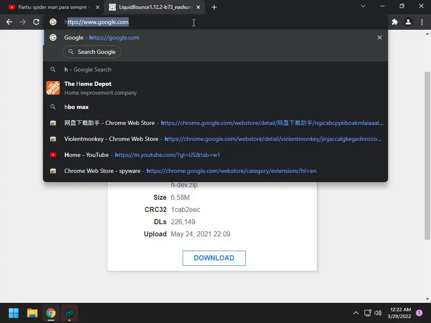Click the DLs count 226,149
This screenshot has height=323, width=431.
click(183, 222)
